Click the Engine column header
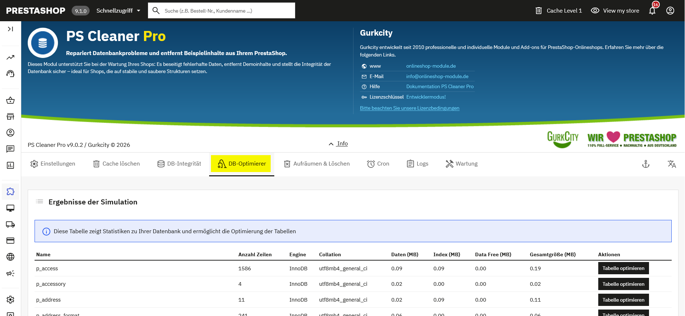 coord(298,254)
